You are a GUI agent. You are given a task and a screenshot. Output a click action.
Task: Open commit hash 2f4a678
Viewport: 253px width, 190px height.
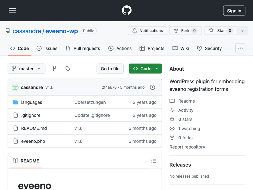pos(109,87)
